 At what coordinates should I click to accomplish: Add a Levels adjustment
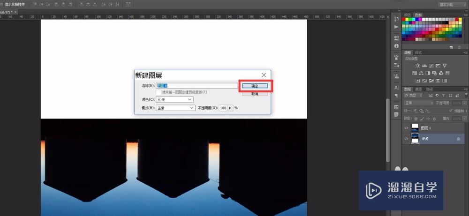424,66
